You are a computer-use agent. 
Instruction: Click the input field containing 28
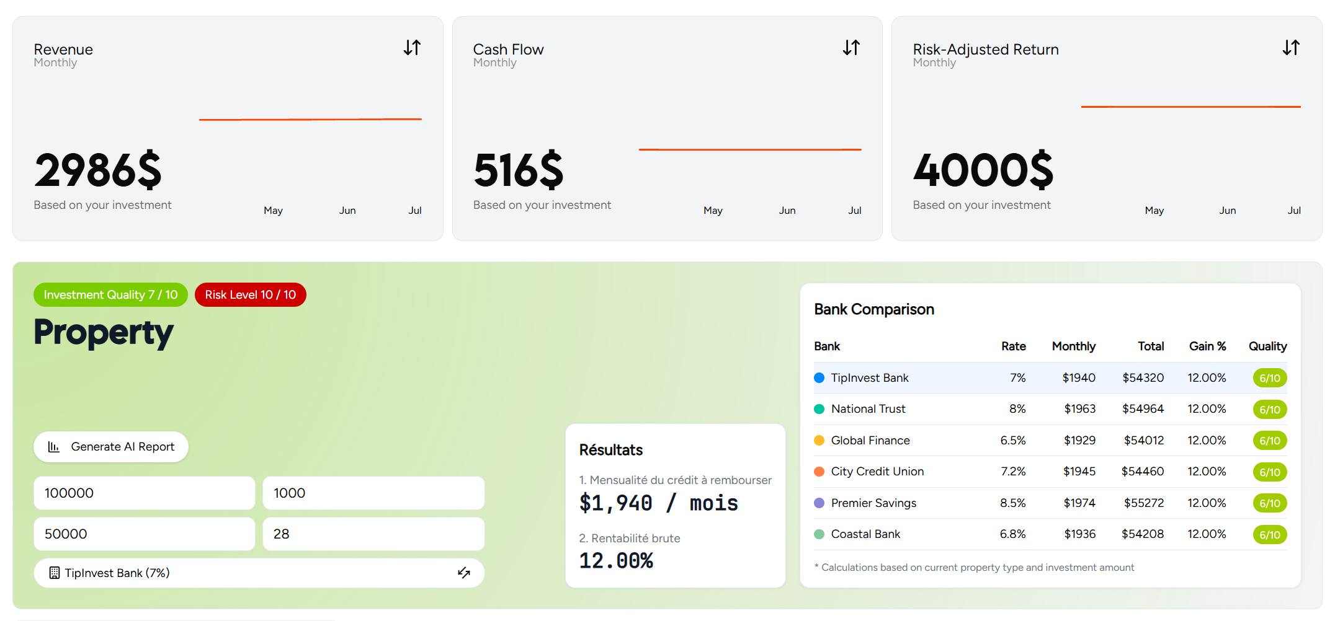coord(373,534)
